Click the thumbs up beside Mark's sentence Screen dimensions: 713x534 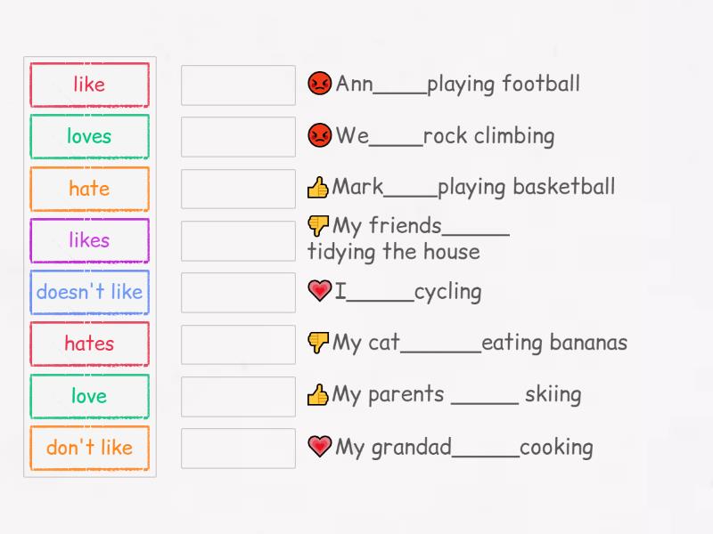pos(320,187)
